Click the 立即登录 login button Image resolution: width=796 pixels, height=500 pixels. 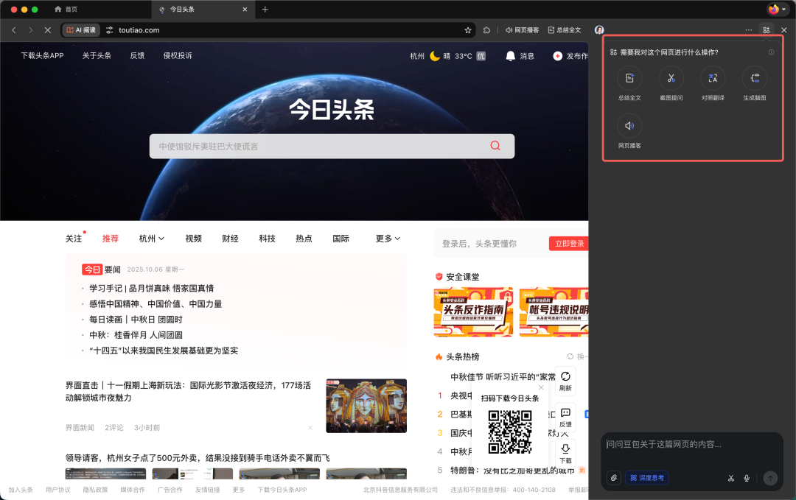tap(568, 243)
